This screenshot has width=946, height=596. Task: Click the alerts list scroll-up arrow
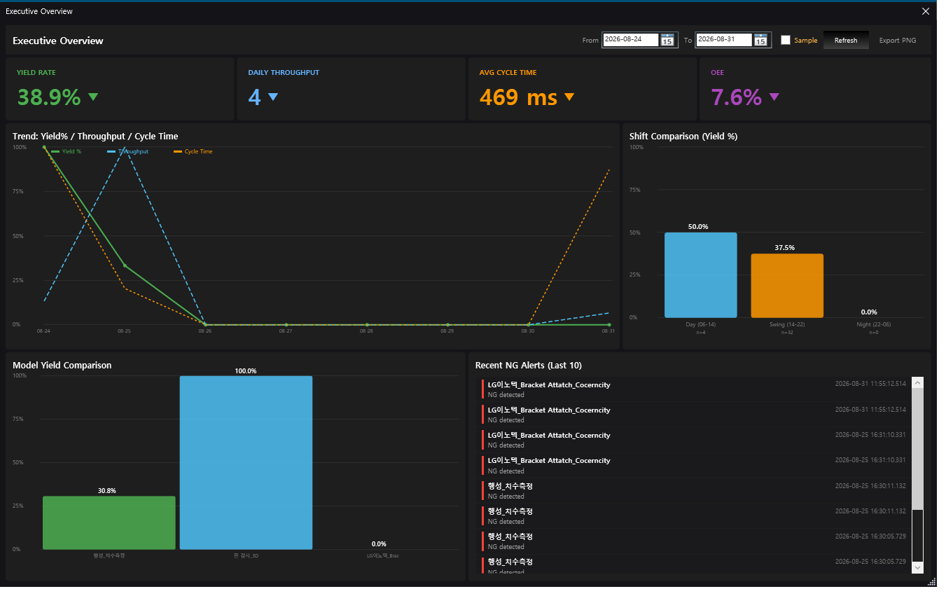click(x=917, y=382)
